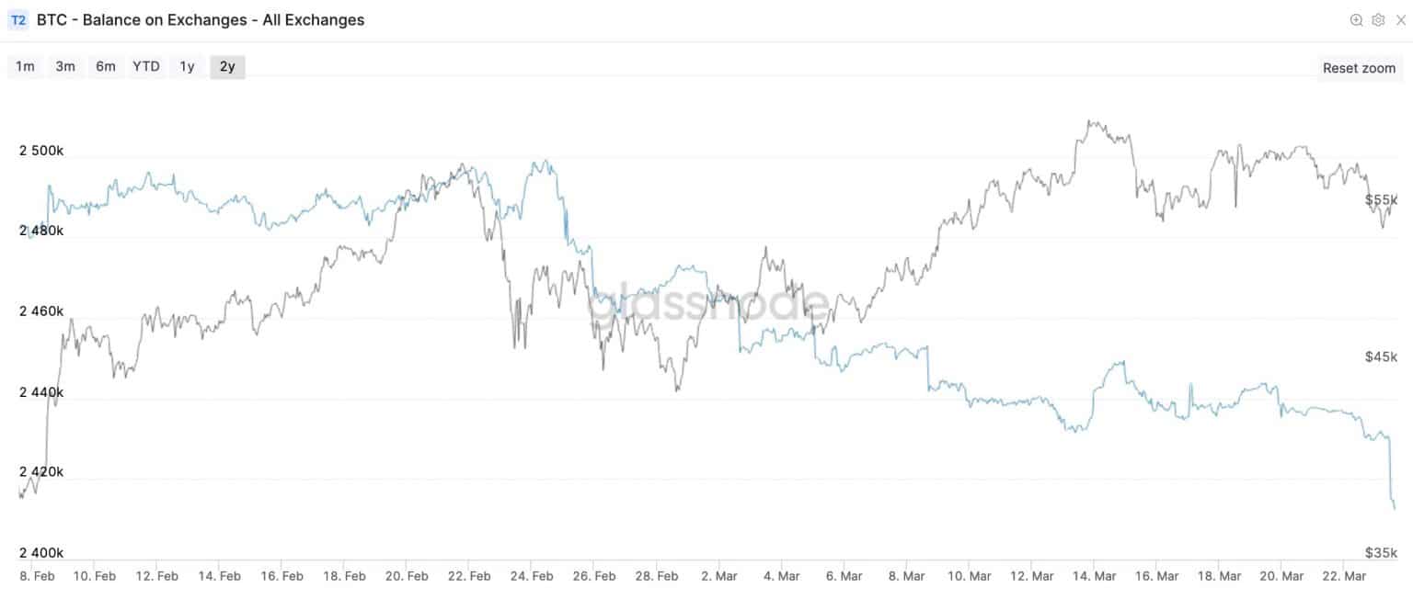1413x599 pixels.
Task: Click the zoom-in magnifier icon
Action: (x=1355, y=20)
